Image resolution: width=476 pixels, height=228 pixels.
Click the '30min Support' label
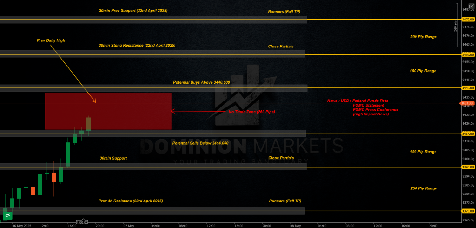click(113, 158)
